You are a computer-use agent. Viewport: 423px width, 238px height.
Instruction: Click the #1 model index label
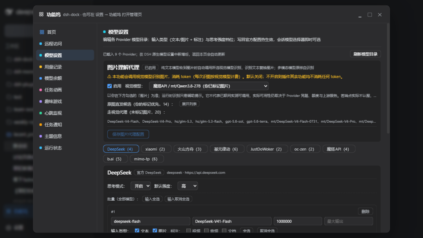(x=113, y=212)
